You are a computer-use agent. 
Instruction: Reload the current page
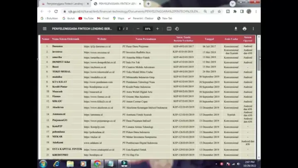pos(56,12)
